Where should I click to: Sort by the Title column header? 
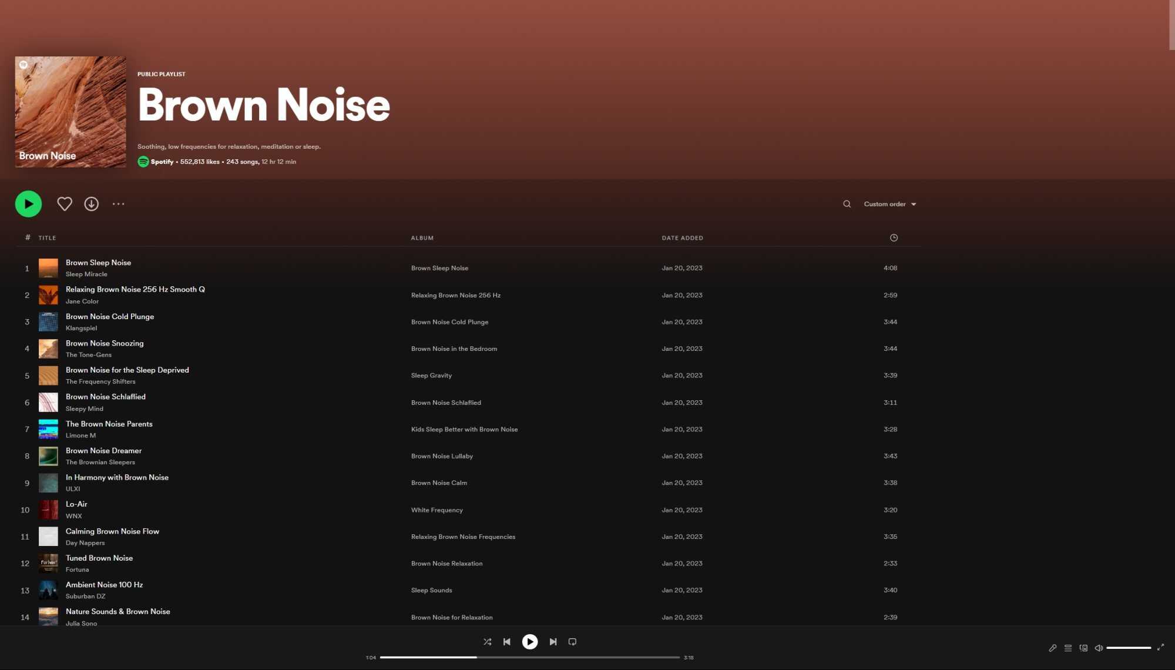click(x=47, y=238)
